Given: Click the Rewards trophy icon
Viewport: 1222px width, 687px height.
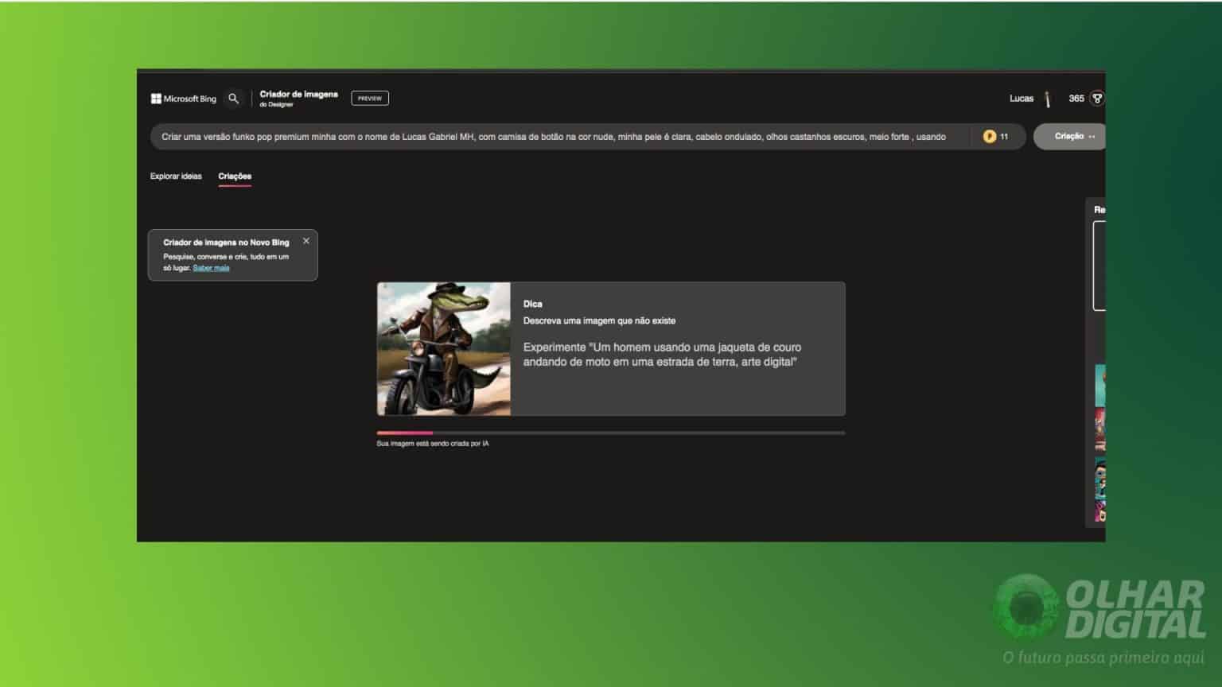Looking at the screenshot, I should point(1097,99).
